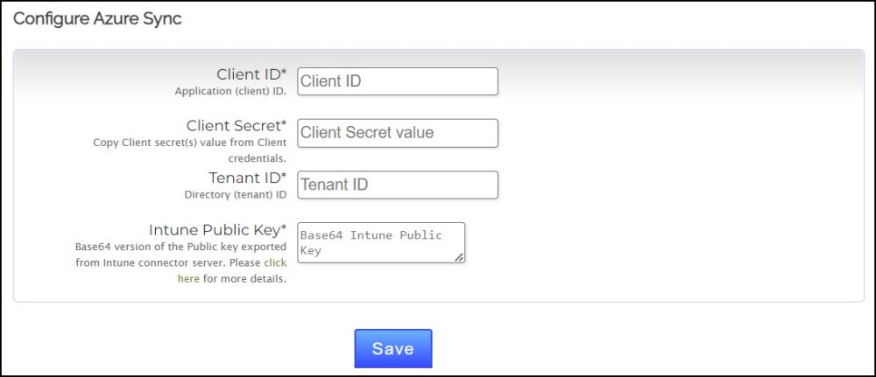Open the 'click here' details link
This screenshot has height=377, width=876.
(x=275, y=262)
